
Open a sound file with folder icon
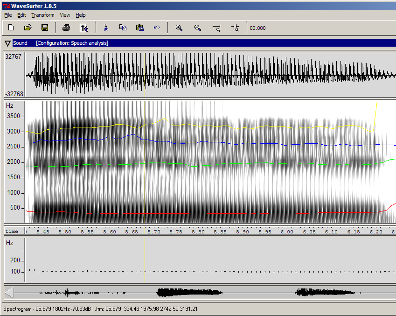click(28, 28)
